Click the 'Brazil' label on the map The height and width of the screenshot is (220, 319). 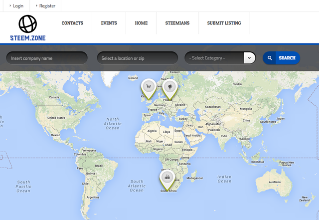point(99,166)
